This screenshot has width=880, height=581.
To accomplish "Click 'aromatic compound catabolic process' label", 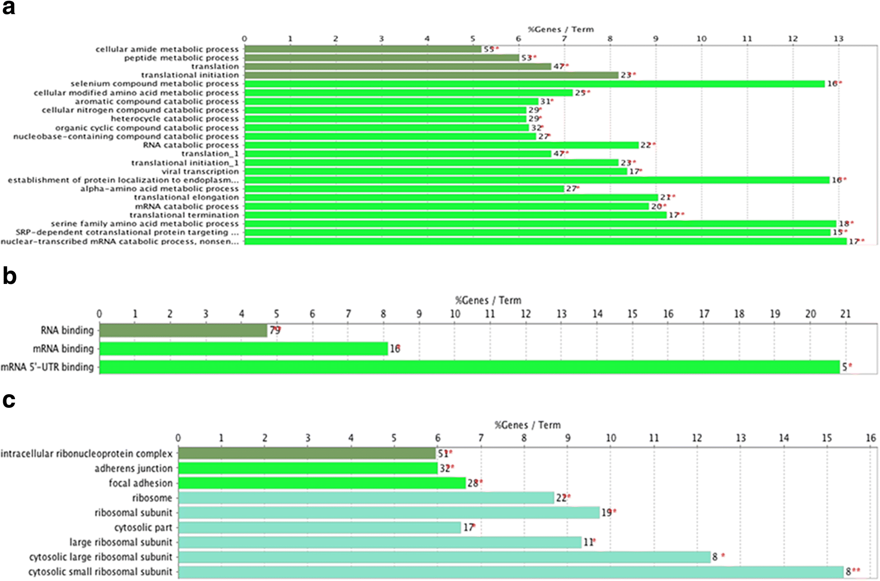I will pyautogui.click(x=156, y=101).
